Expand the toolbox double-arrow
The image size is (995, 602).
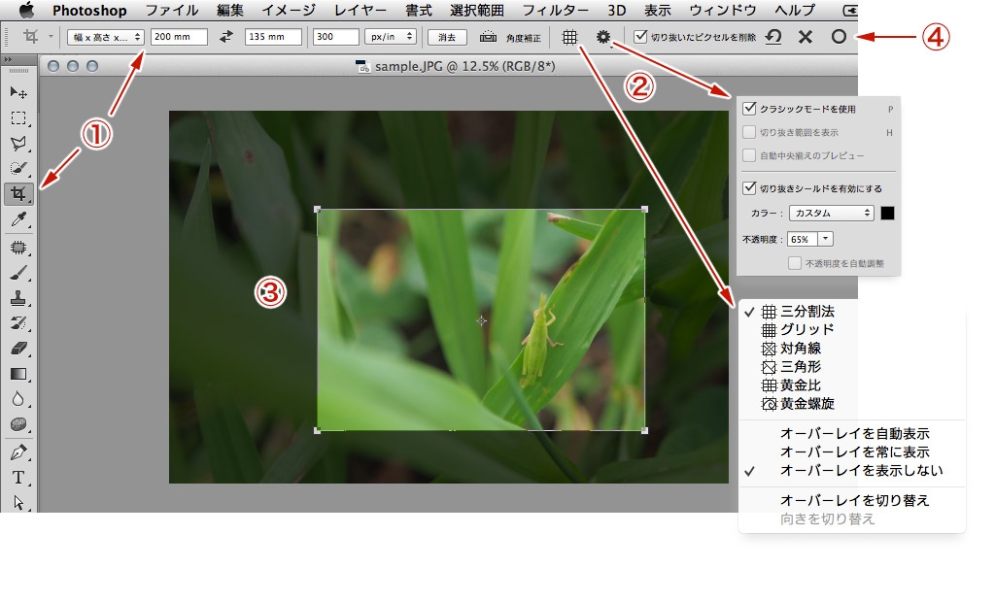8,59
